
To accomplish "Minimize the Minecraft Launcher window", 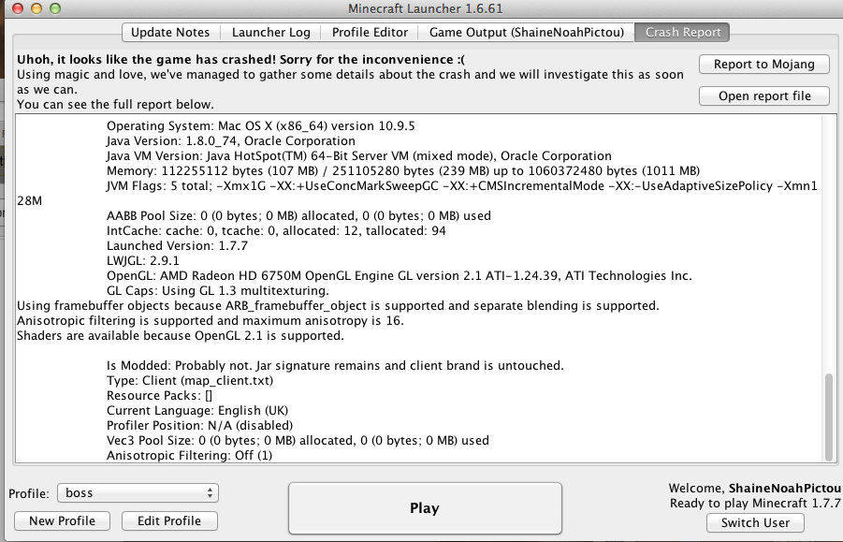I will pyautogui.click(x=36, y=8).
